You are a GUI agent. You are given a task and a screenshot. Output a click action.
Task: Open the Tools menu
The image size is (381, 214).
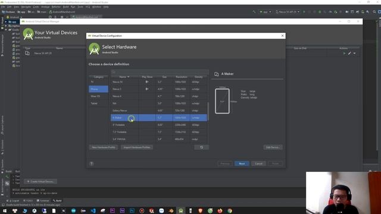click(x=80, y=7)
